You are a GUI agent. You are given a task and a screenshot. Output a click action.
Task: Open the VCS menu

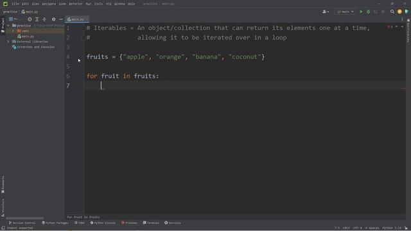[109, 4]
